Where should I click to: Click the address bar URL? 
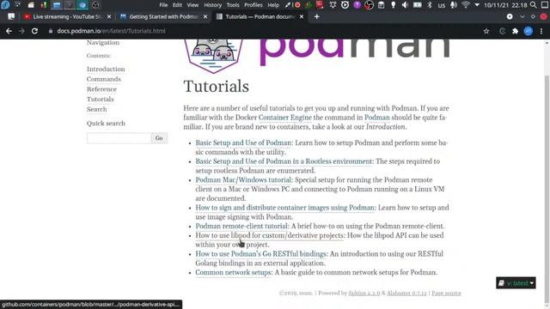click(x=111, y=31)
